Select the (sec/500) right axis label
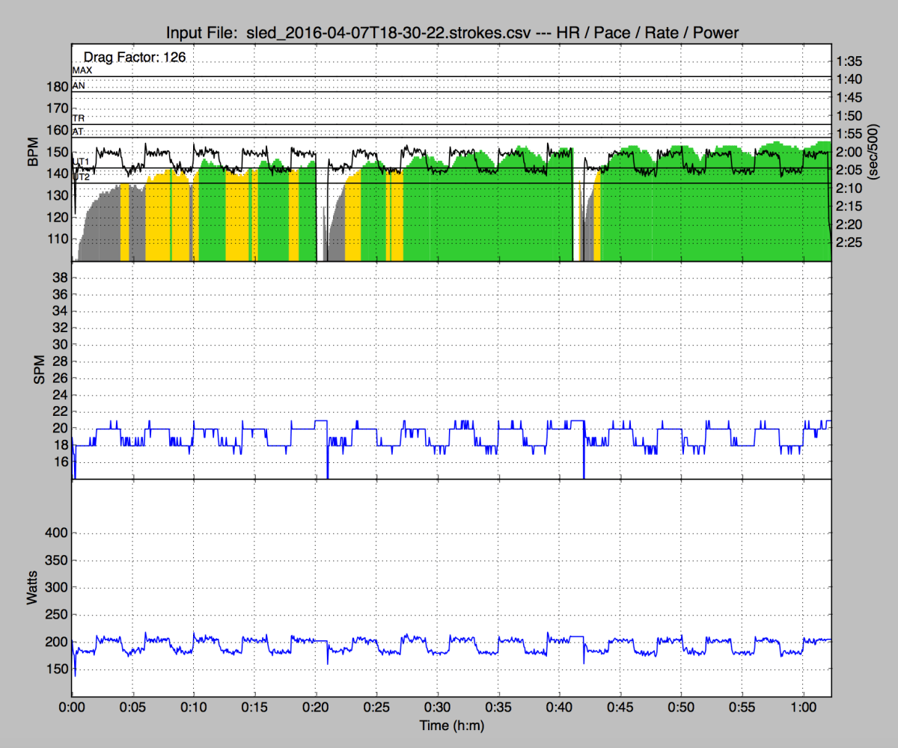Screen dimensions: 898x748 pyautogui.click(x=873, y=152)
